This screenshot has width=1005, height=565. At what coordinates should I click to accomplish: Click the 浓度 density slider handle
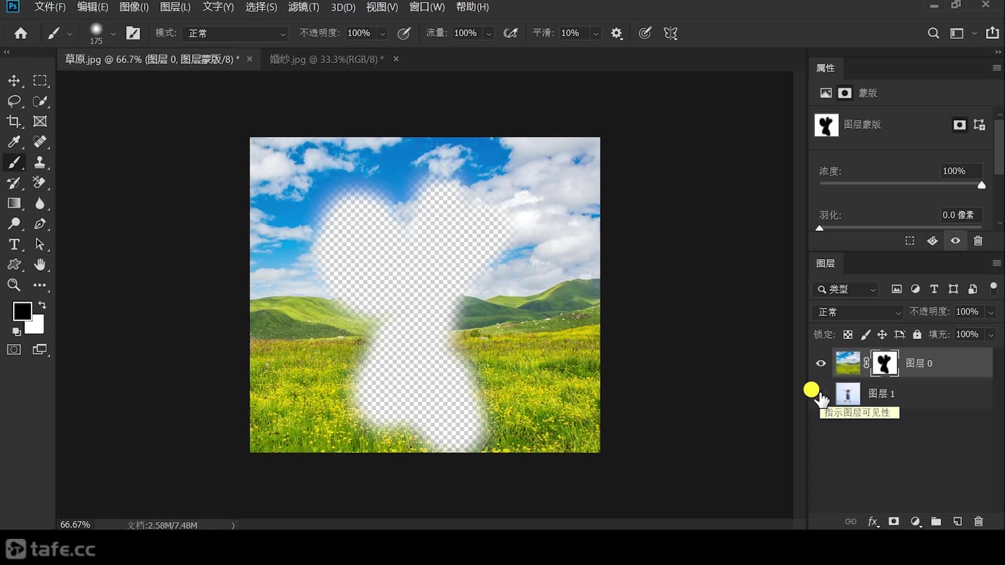click(x=982, y=185)
